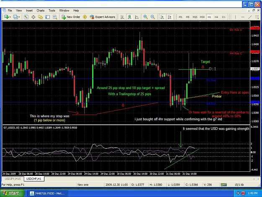The width and height of the screenshot is (262, 197).
Task: Select the M15 timeframe button
Action: (195, 17)
